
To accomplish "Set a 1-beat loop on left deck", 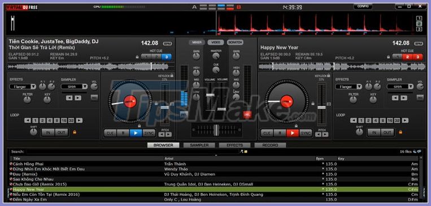I will (35, 120).
